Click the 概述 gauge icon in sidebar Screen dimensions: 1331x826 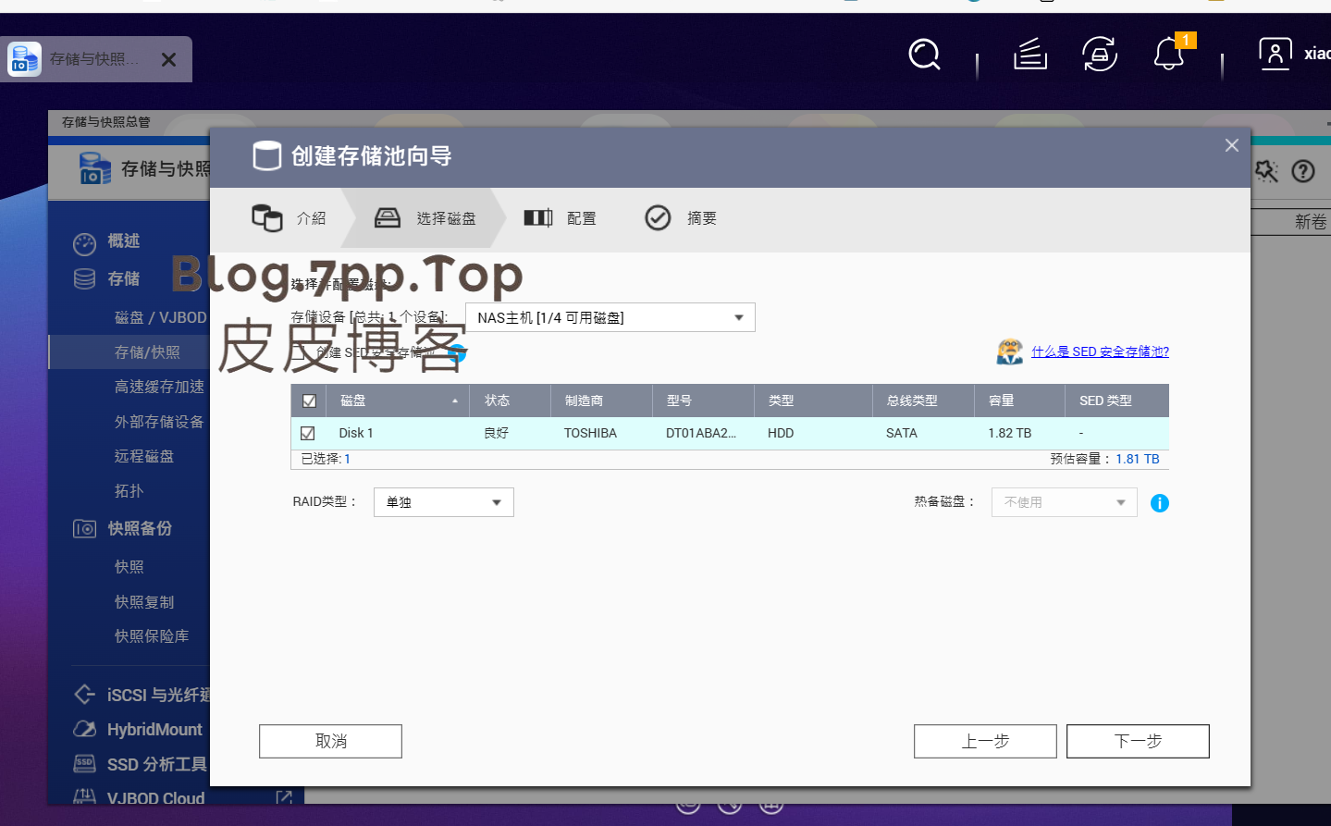coord(84,243)
